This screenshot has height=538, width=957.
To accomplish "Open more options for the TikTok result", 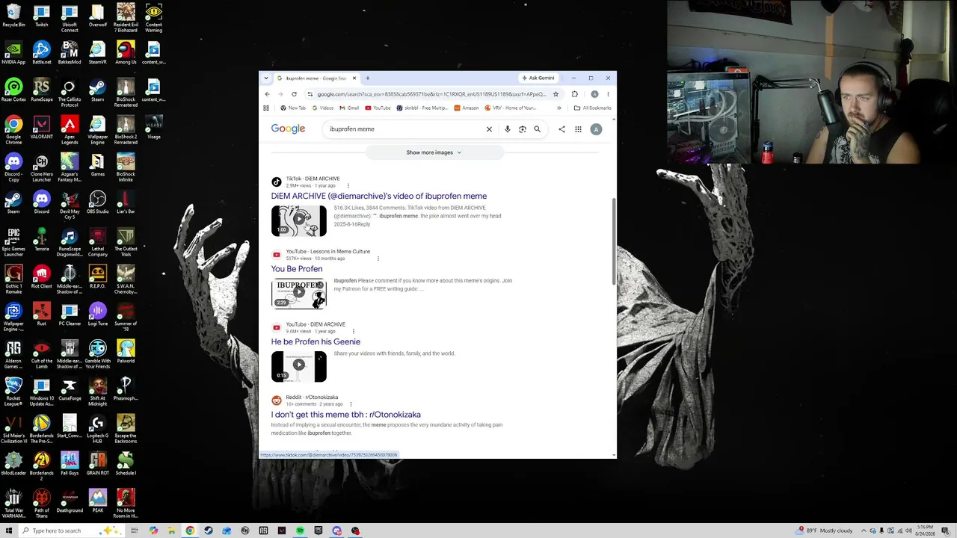I will click(x=348, y=185).
